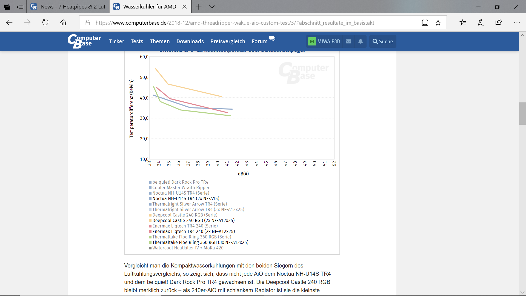Open the Preisvergleich link
Image resolution: width=526 pixels, height=296 pixels.
pos(228,41)
